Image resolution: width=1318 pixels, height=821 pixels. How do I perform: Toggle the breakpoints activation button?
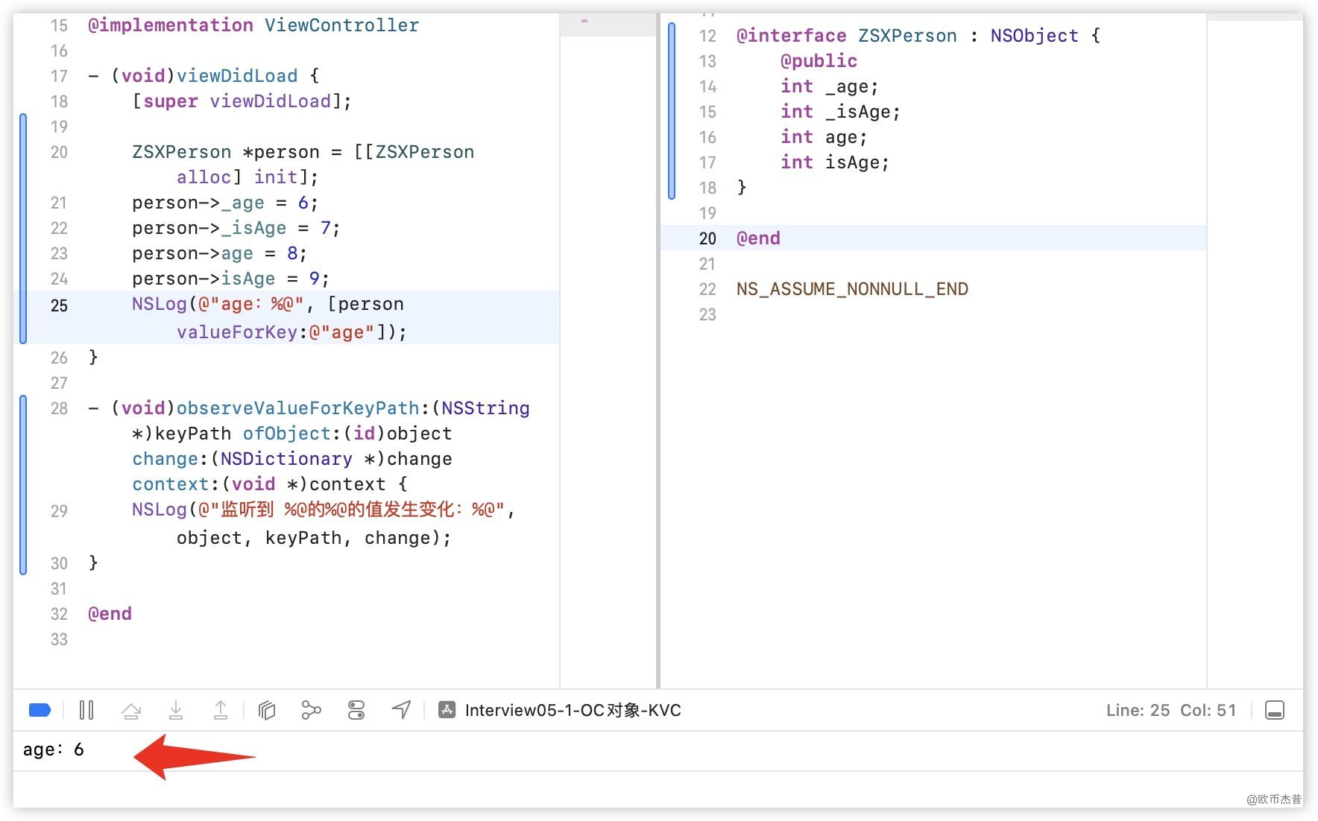point(40,710)
